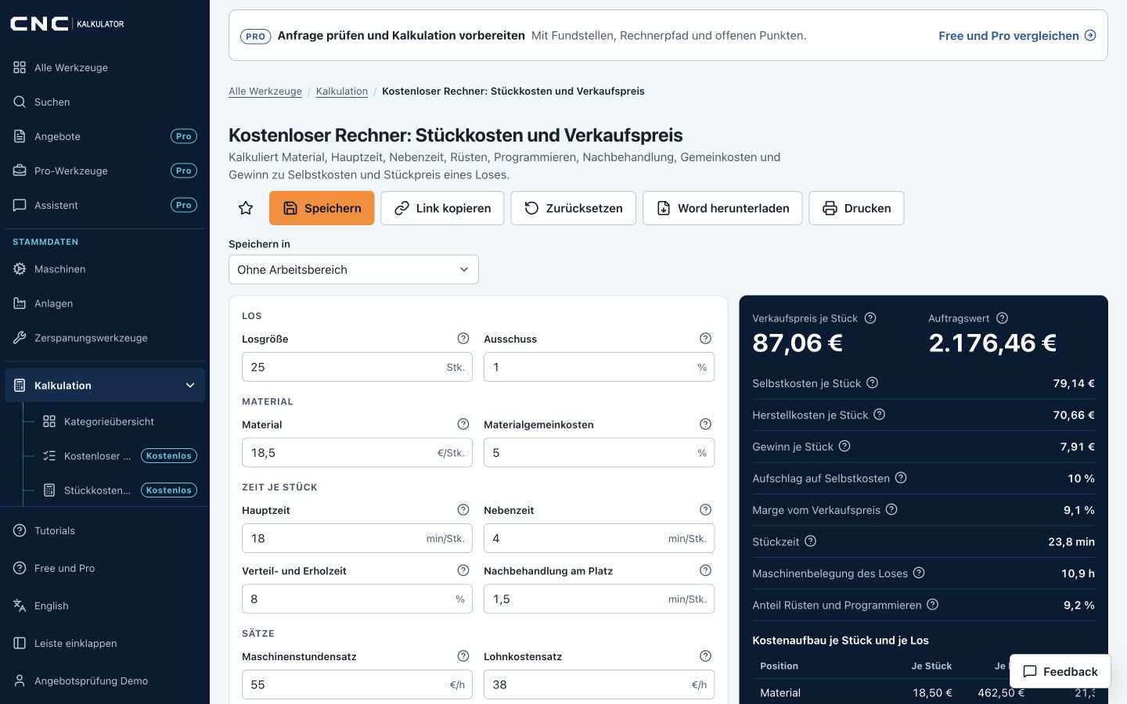Click the Drucken button
Image resolution: width=1127 pixels, height=704 pixels.
[856, 208]
